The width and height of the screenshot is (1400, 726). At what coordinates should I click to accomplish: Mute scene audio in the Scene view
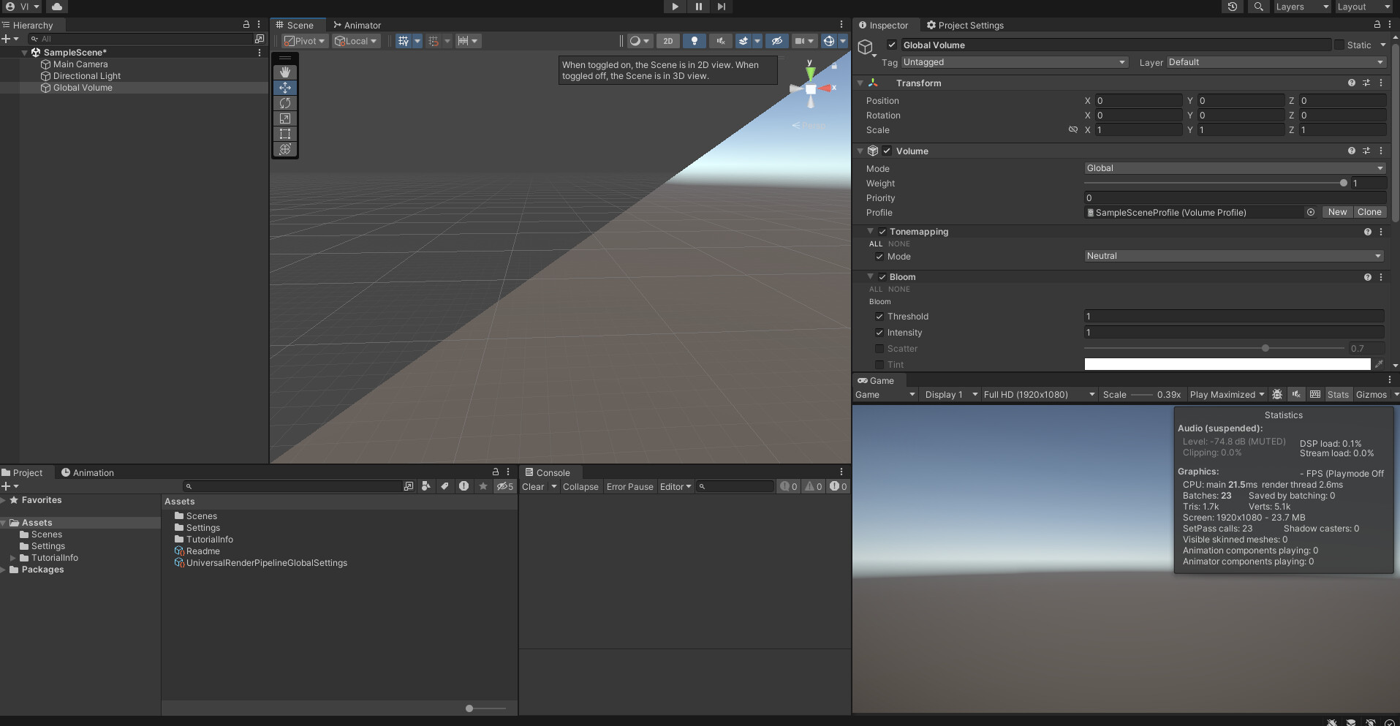pyautogui.click(x=722, y=41)
